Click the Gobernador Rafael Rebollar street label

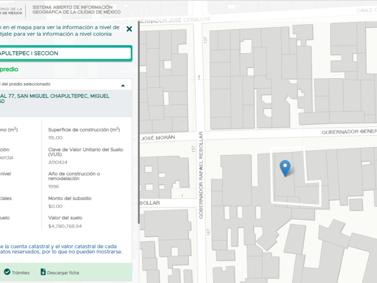tap(201, 175)
